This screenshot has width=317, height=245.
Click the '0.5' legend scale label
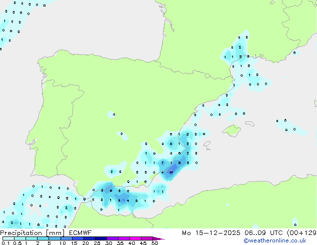17,243
